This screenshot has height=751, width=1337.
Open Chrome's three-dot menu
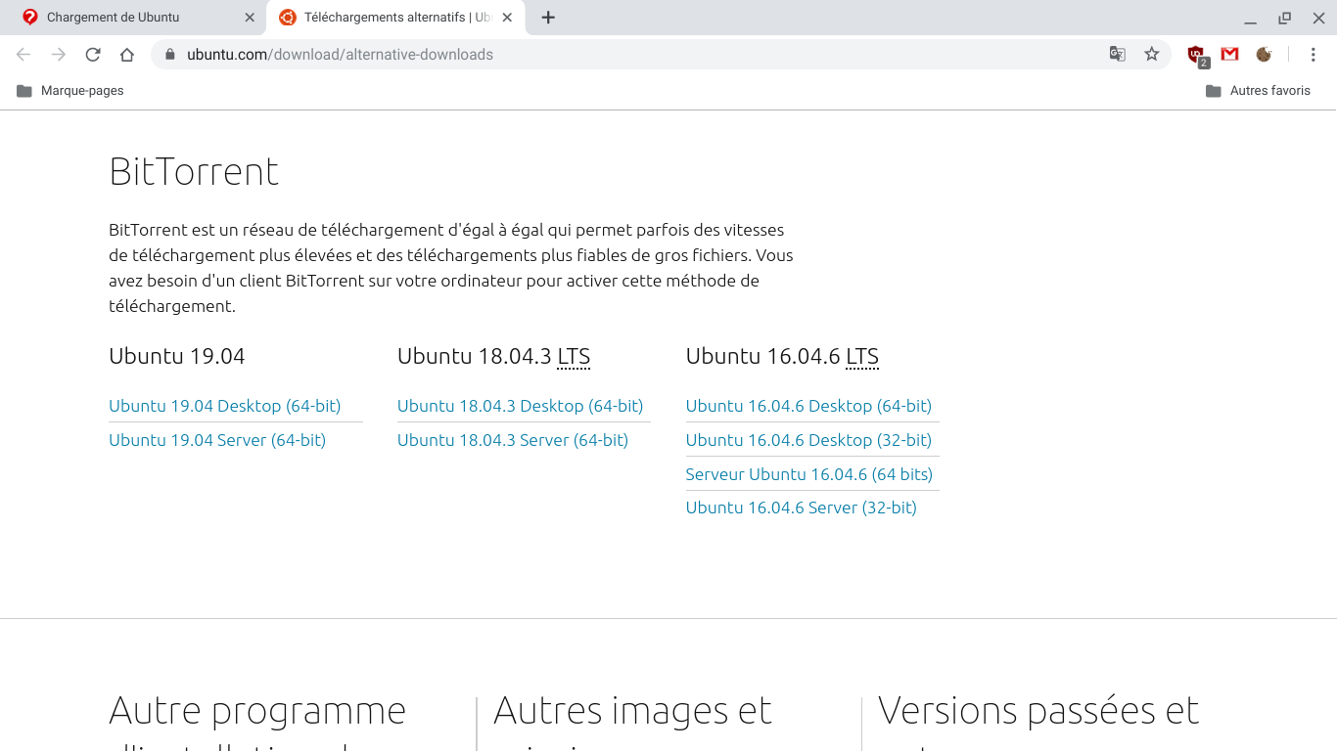click(1314, 55)
